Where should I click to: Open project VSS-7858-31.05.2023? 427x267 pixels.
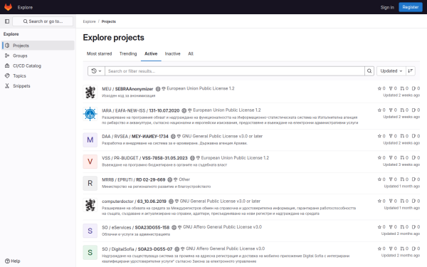(165, 158)
